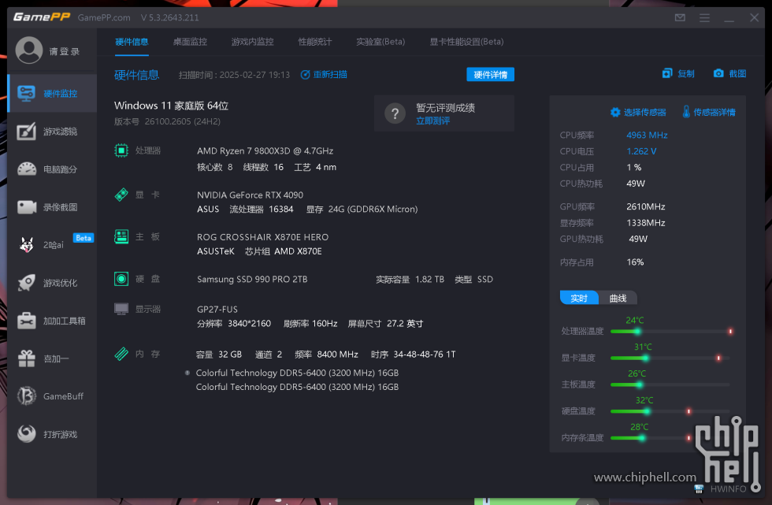Switch to the 性能统计 tab

point(315,42)
